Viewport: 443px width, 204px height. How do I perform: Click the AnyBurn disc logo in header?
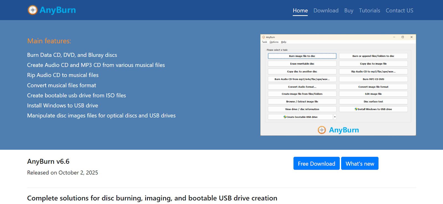click(32, 10)
